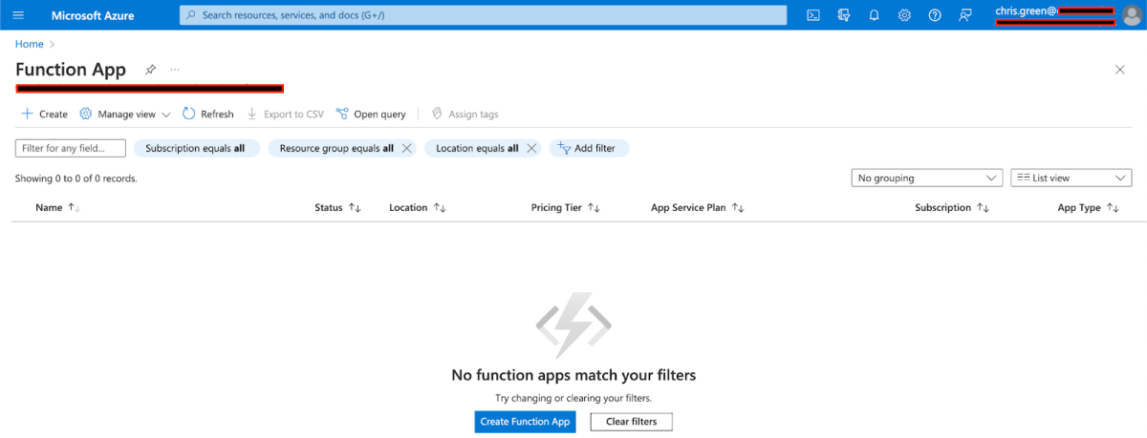Click Add filter
1147x438 pixels.
click(x=588, y=148)
